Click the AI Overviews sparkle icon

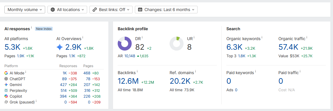coord(60,47)
